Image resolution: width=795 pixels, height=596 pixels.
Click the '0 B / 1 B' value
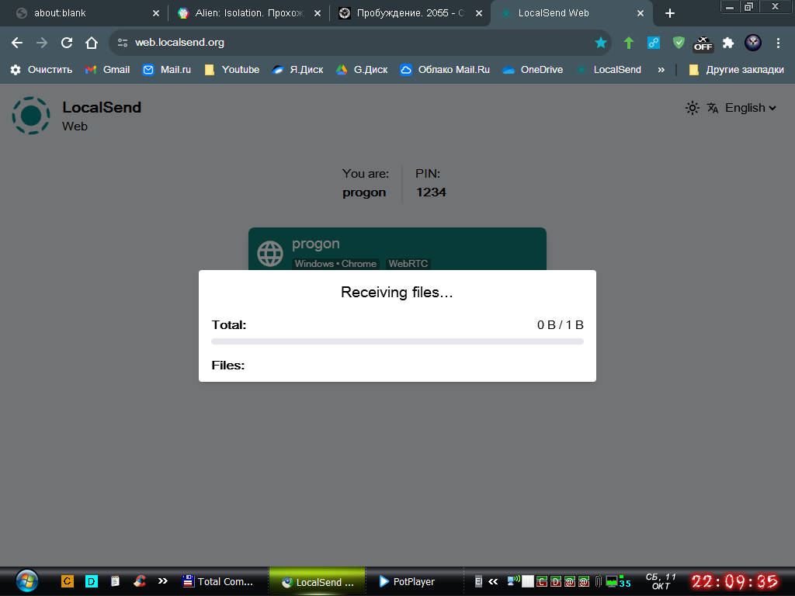pyautogui.click(x=561, y=325)
